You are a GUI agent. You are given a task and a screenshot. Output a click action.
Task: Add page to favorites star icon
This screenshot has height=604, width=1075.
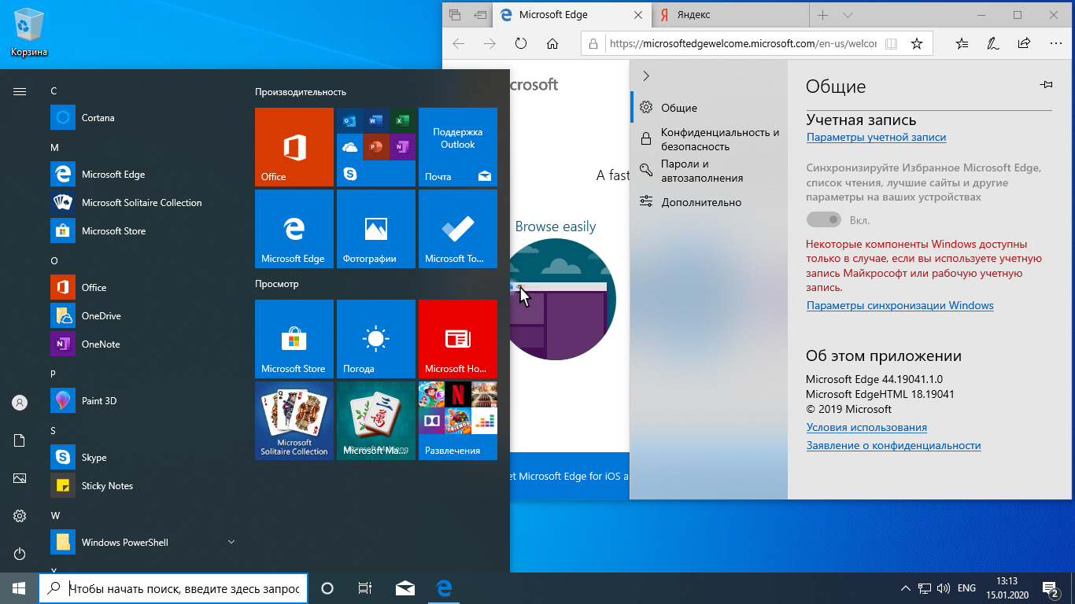[x=917, y=43]
